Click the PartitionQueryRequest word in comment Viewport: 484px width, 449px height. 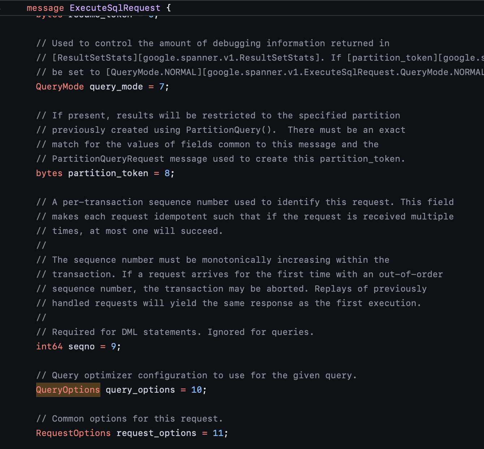point(108,159)
